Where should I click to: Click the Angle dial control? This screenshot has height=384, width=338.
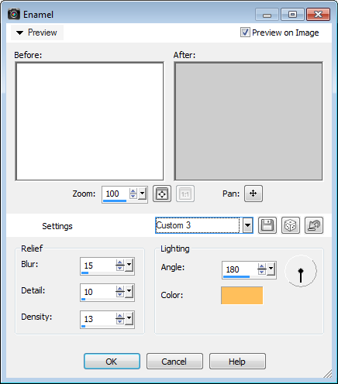click(x=301, y=271)
